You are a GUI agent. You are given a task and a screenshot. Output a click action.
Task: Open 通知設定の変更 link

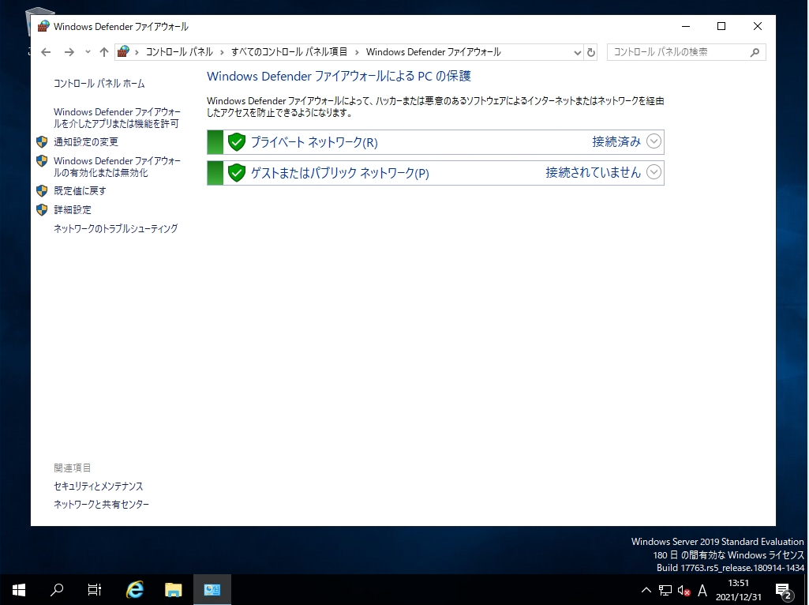click(x=86, y=142)
